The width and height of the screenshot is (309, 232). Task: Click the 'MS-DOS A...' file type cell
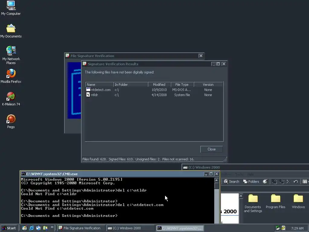(x=181, y=89)
